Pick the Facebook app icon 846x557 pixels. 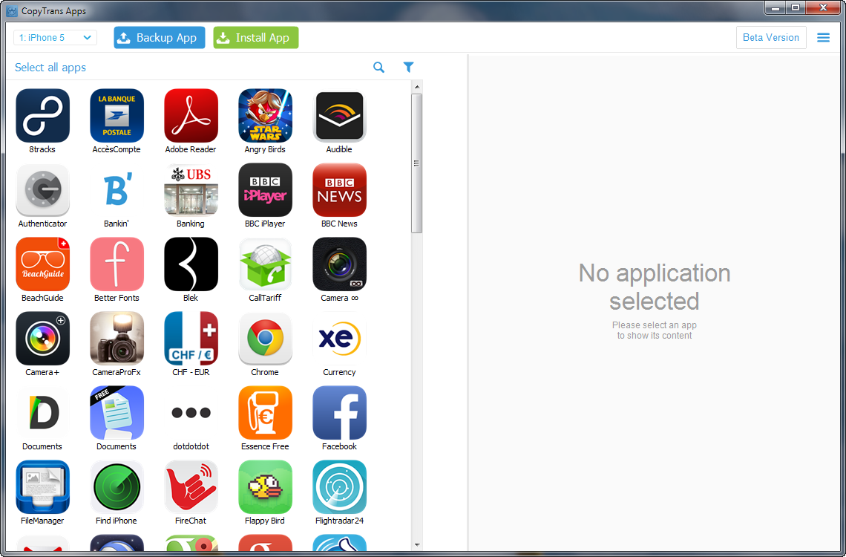[339, 413]
